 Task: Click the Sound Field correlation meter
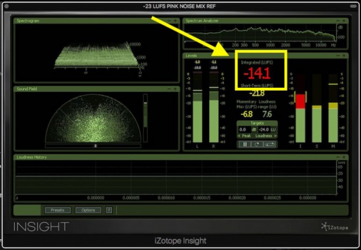[x=146, y=118]
